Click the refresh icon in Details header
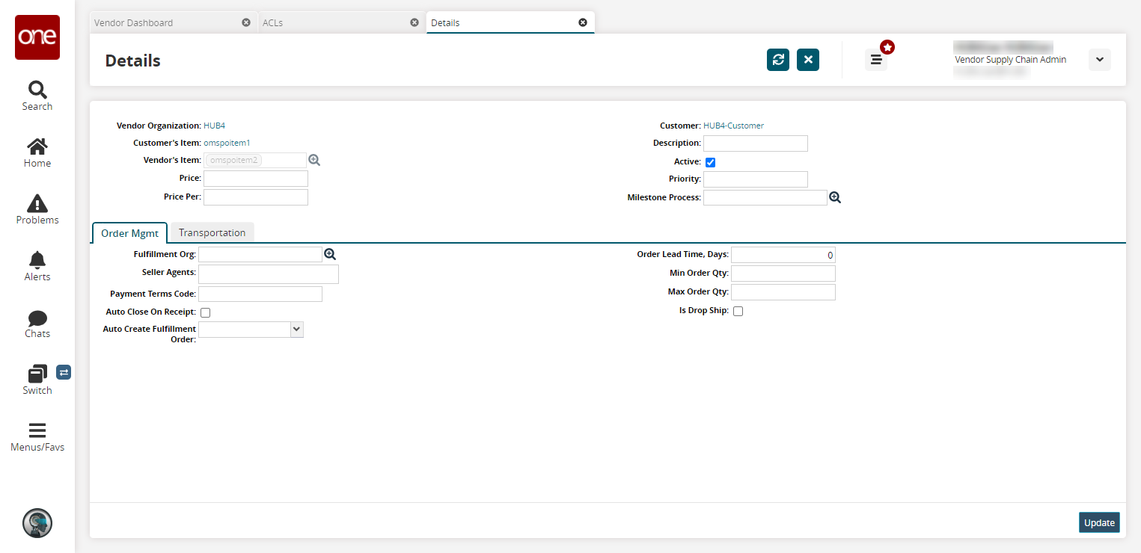 pyautogui.click(x=778, y=60)
